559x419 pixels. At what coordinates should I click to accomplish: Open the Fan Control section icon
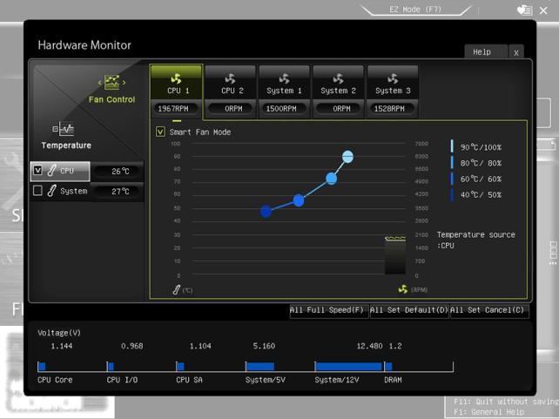click(x=112, y=83)
